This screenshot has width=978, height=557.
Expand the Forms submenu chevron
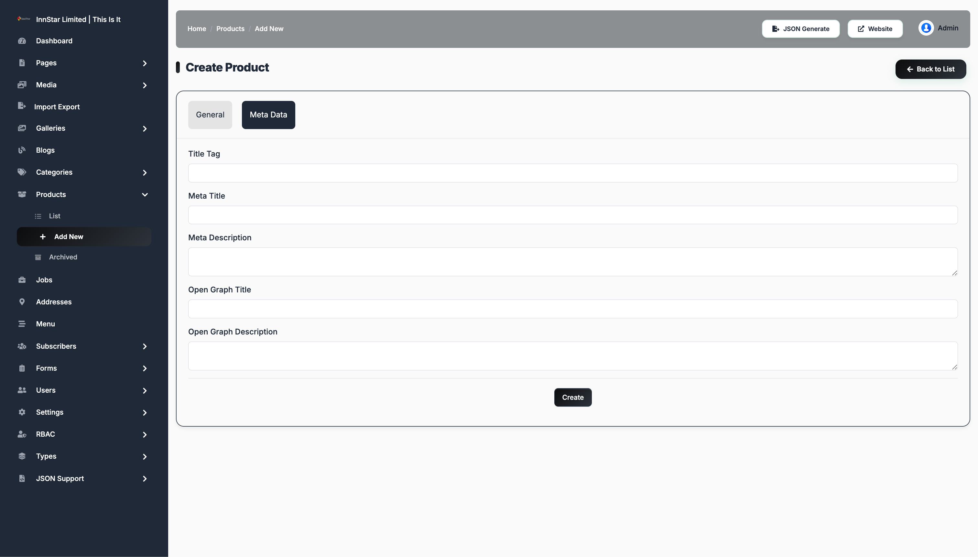coord(145,369)
